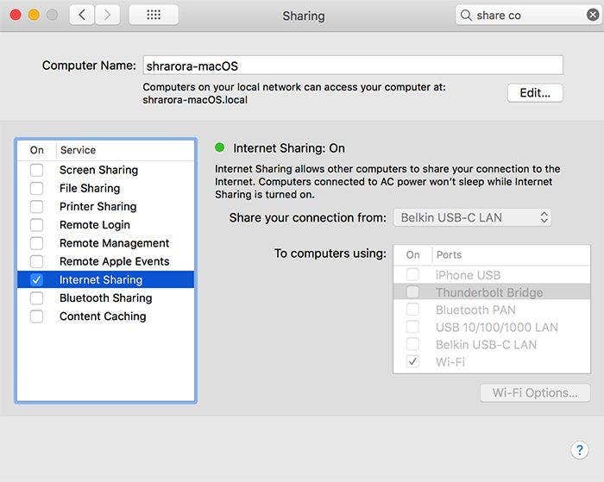Click the Computer Name text field
Screen dimensions: 604x482
[x=353, y=66]
